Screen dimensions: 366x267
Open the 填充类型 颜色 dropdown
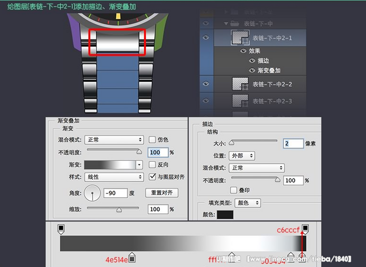coord(247,203)
